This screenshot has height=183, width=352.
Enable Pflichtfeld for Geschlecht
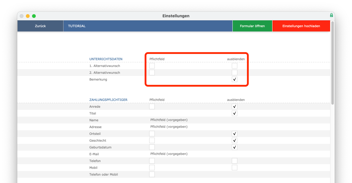[152, 140]
